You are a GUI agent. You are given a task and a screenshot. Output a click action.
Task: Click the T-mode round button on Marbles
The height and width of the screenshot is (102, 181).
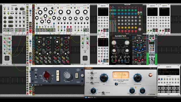(38, 8)
